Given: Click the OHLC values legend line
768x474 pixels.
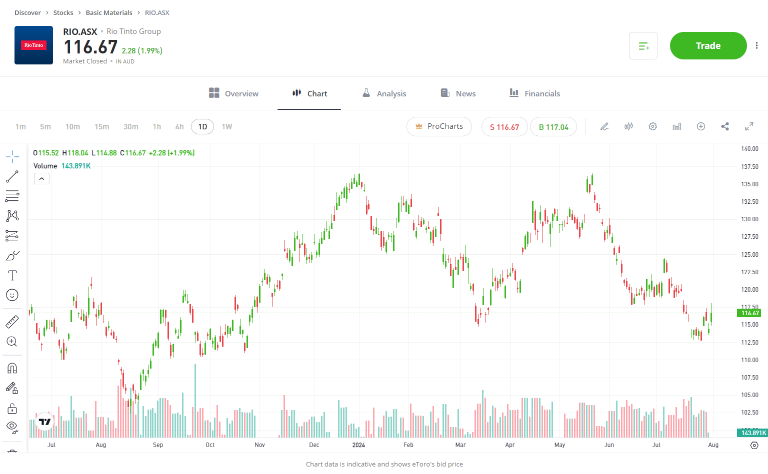Looking at the screenshot, I should pos(114,153).
